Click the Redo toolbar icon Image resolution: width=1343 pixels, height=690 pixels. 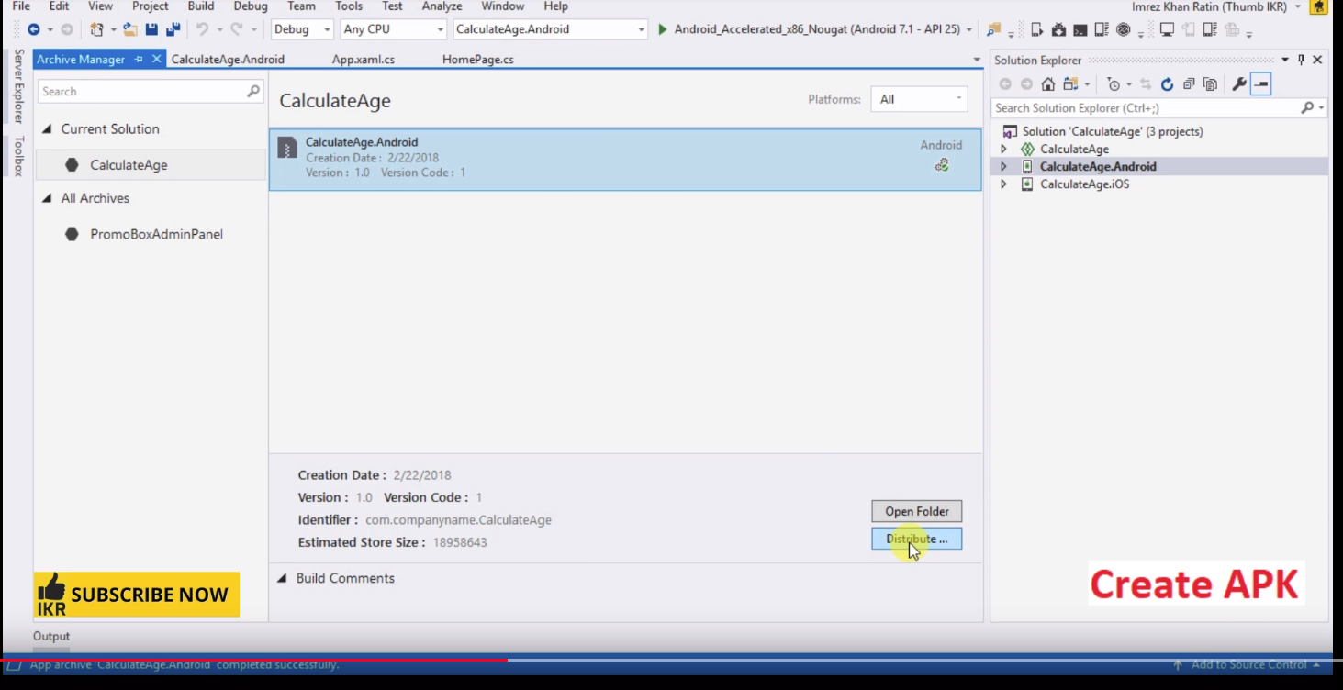click(x=237, y=29)
